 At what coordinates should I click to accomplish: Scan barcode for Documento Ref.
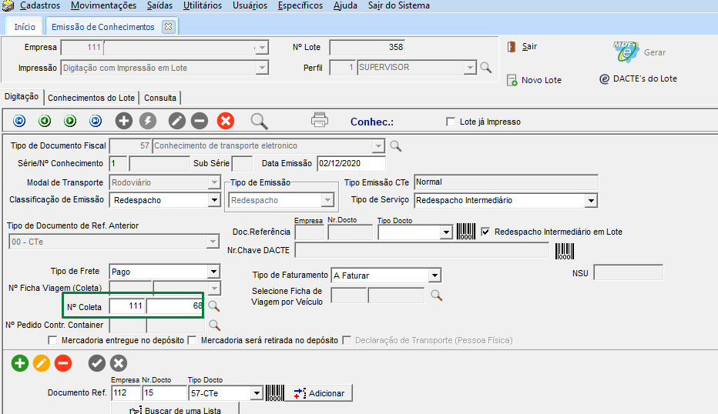[x=275, y=393]
